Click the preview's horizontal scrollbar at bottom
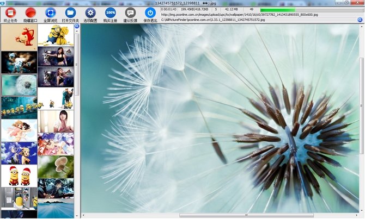365x219 pixels. pyautogui.click(x=246, y=215)
